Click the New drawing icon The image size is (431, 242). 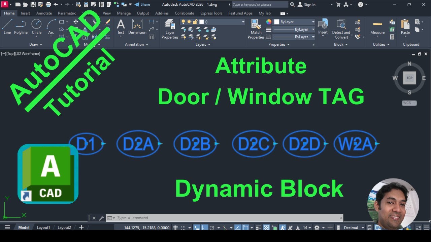(18, 4)
